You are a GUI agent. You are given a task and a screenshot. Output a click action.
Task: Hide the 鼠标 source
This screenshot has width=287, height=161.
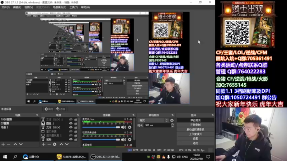pos(71,139)
